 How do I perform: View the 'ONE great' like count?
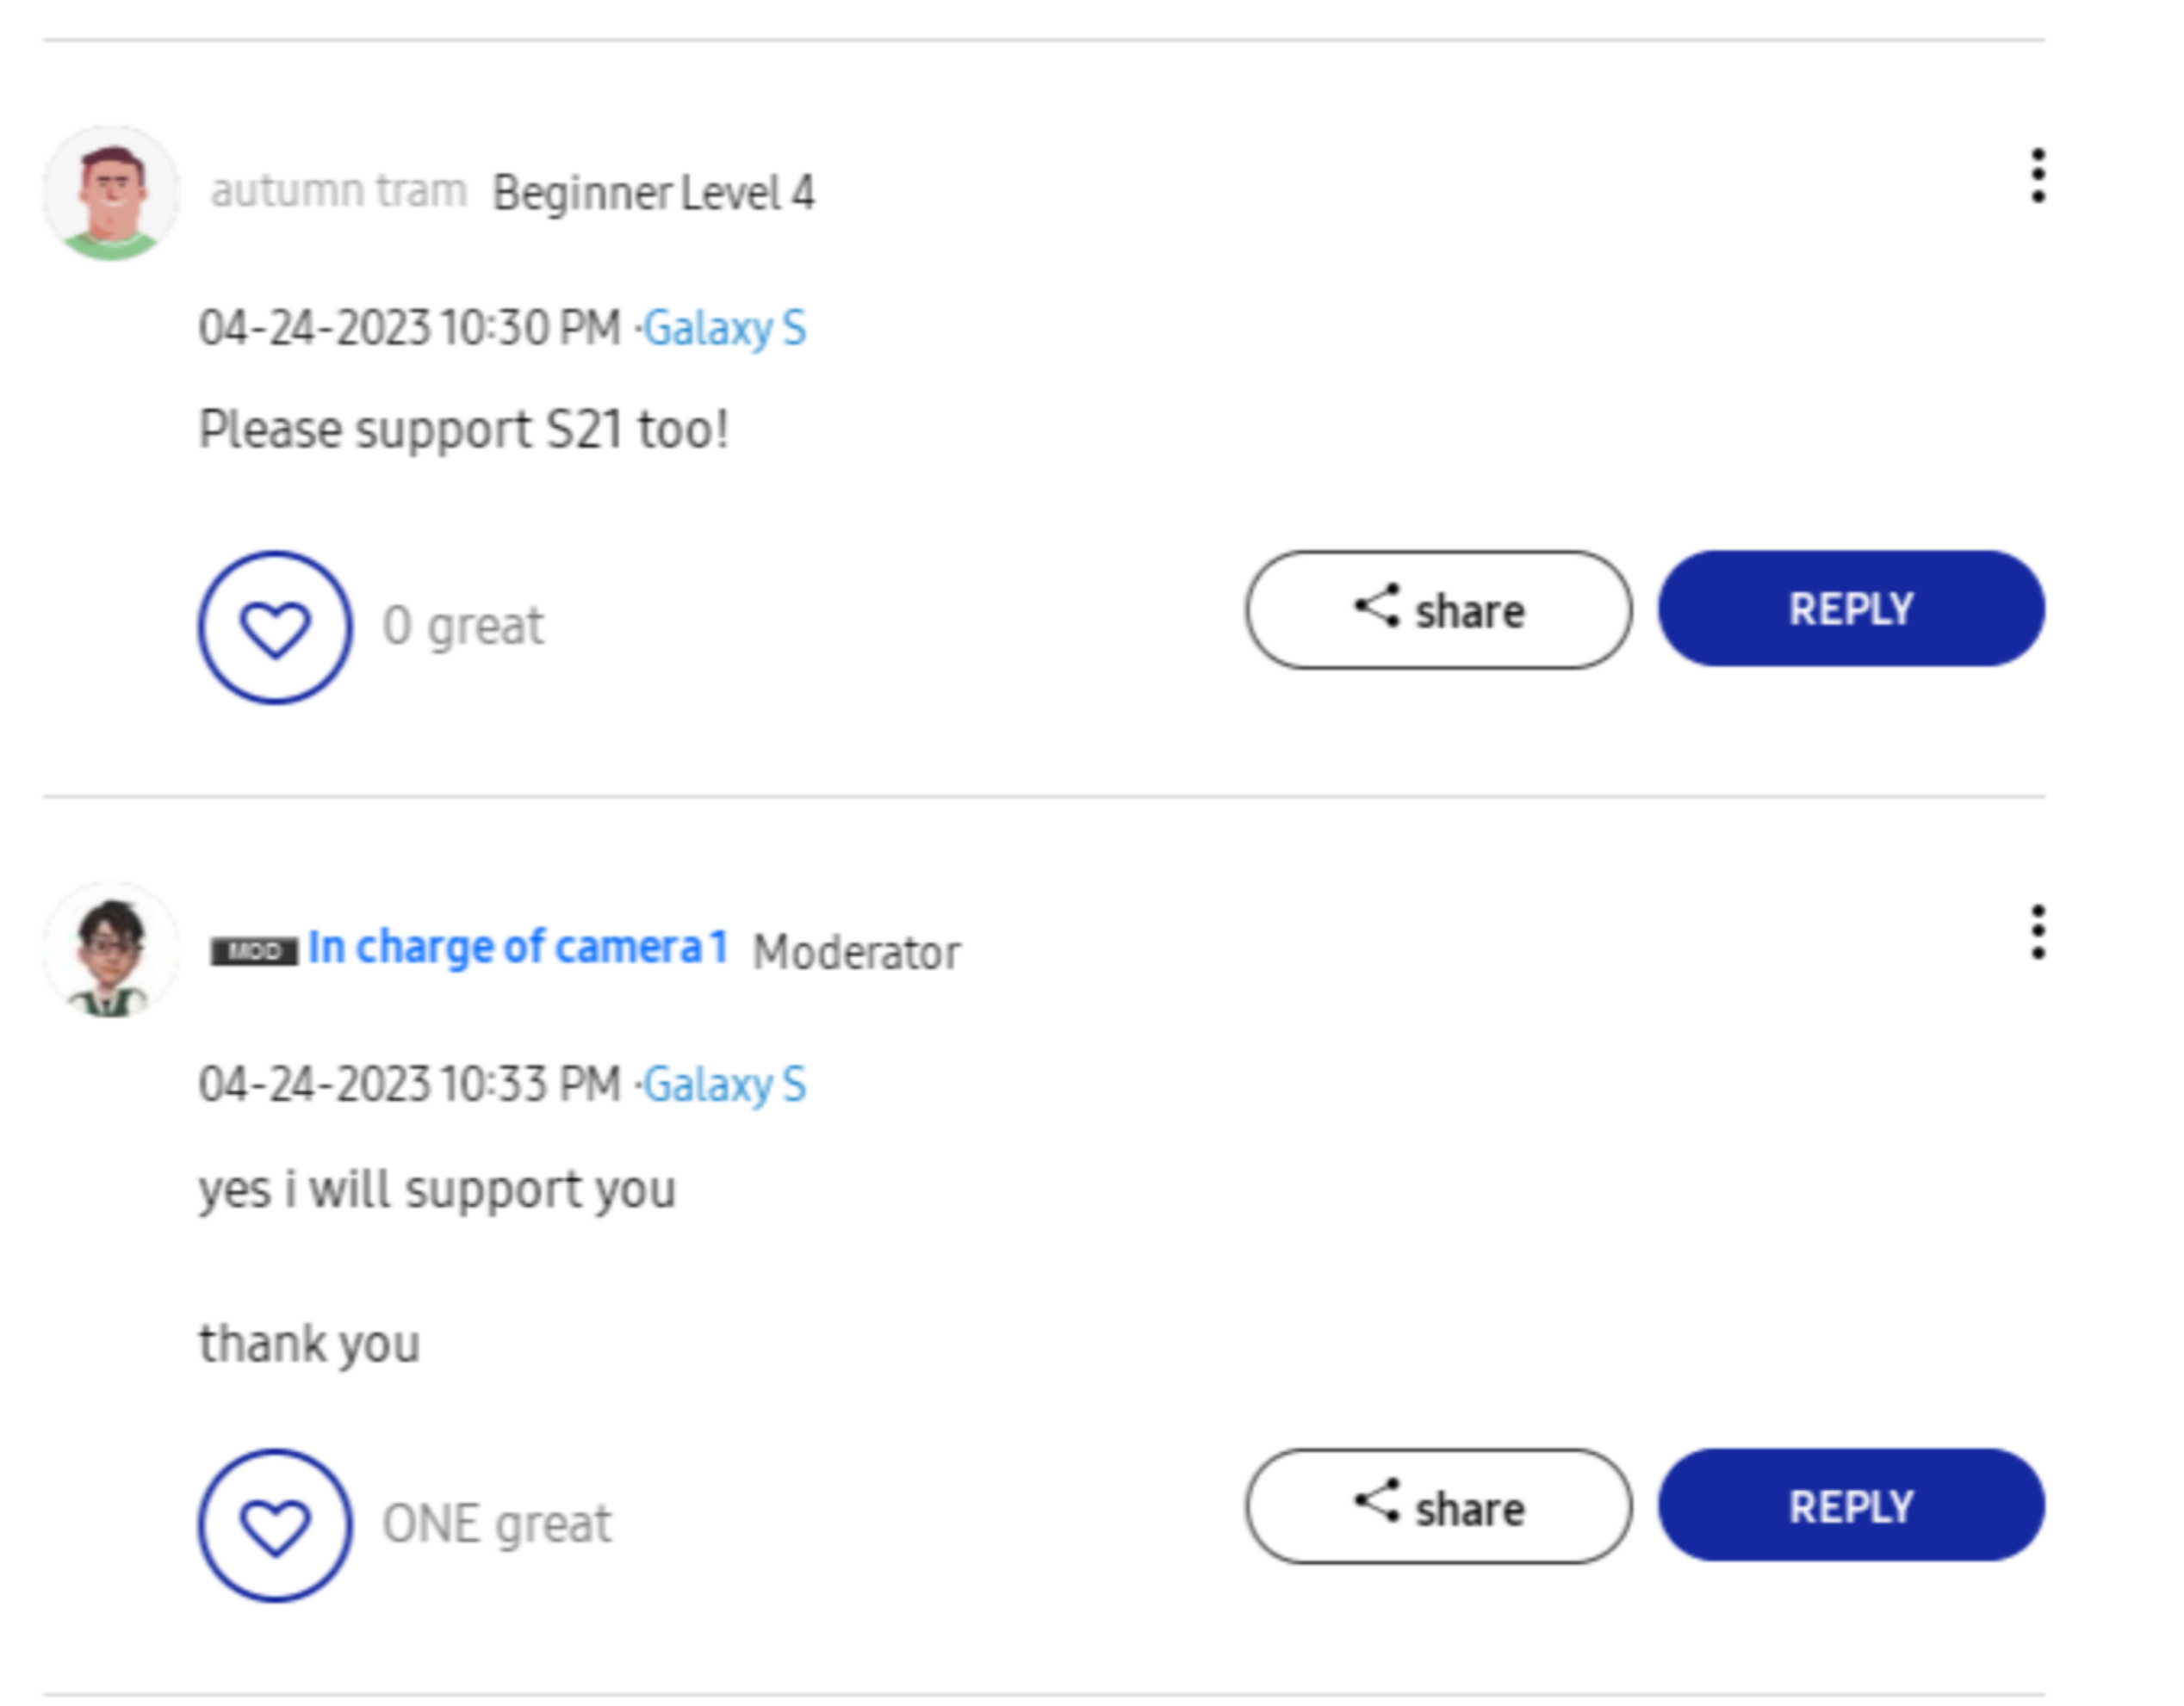497,1525
